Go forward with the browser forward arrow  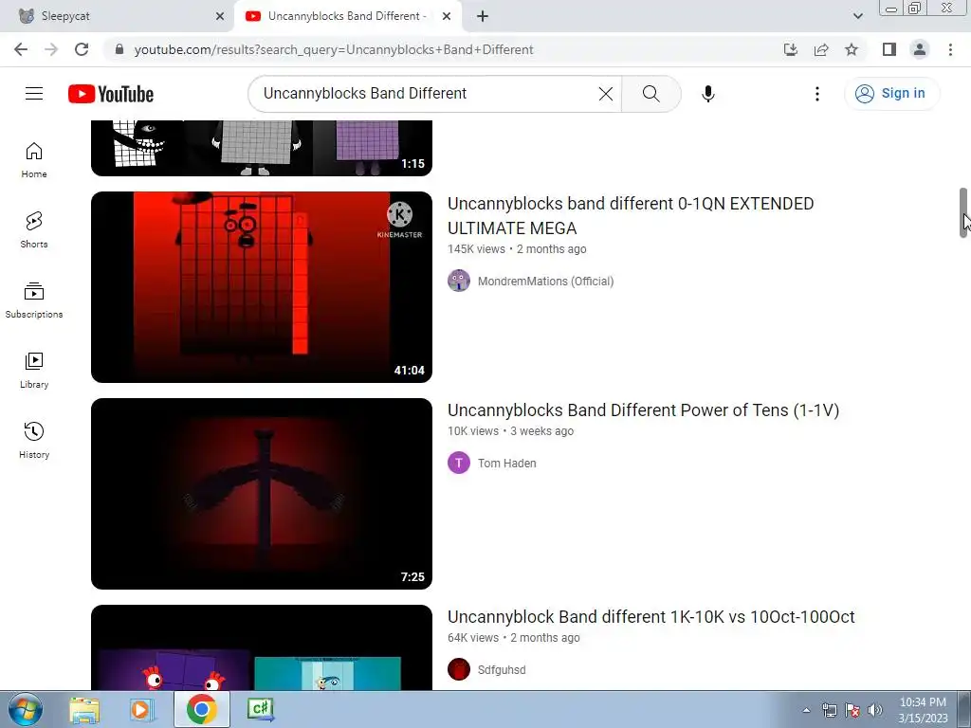[51, 49]
